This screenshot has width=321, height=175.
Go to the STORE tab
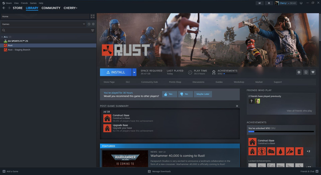18,8
